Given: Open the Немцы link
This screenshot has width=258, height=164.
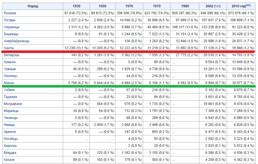Looking at the screenshot, I should [9, 125].
